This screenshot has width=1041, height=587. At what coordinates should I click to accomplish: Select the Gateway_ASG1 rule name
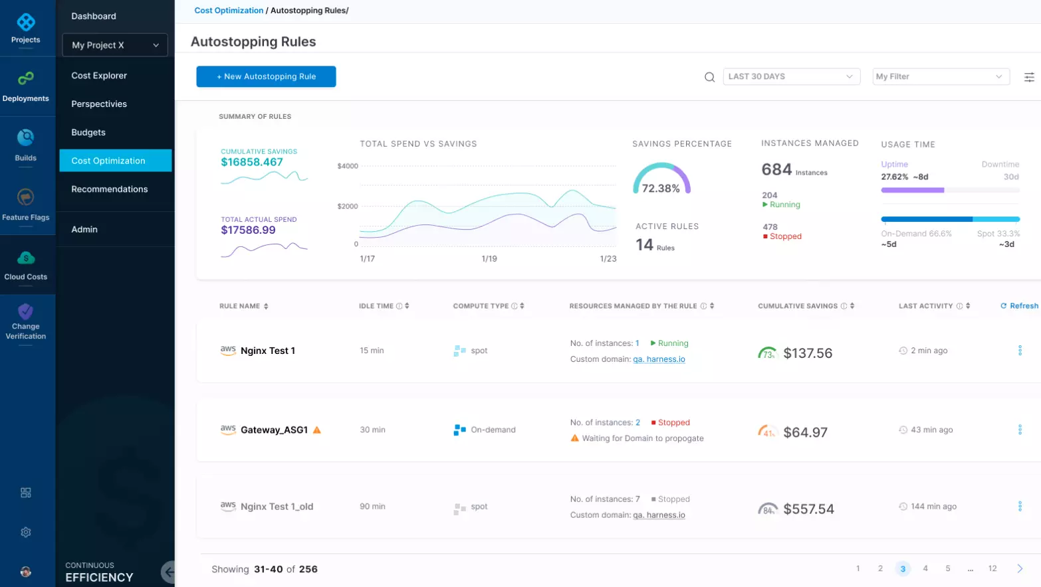click(x=274, y=430)
